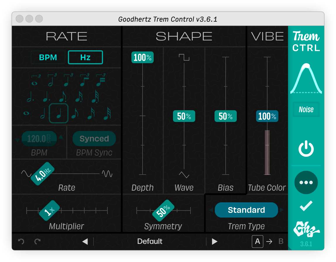The height and width of the screenshot is (262, 336).
Task: Click the triangle wave icon below Wave
Action: 184,175
